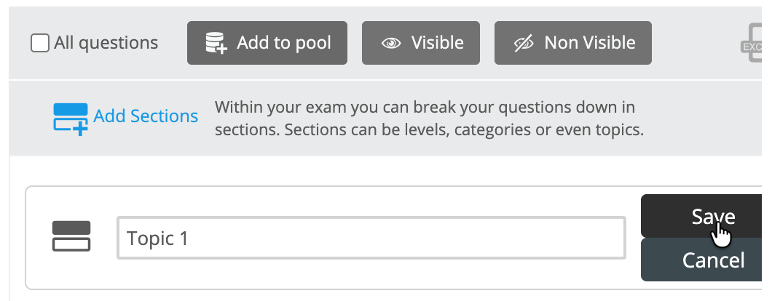Tick the All questions checkbox
The height and width of the screenshot is (301, 772).
[39, 44]
